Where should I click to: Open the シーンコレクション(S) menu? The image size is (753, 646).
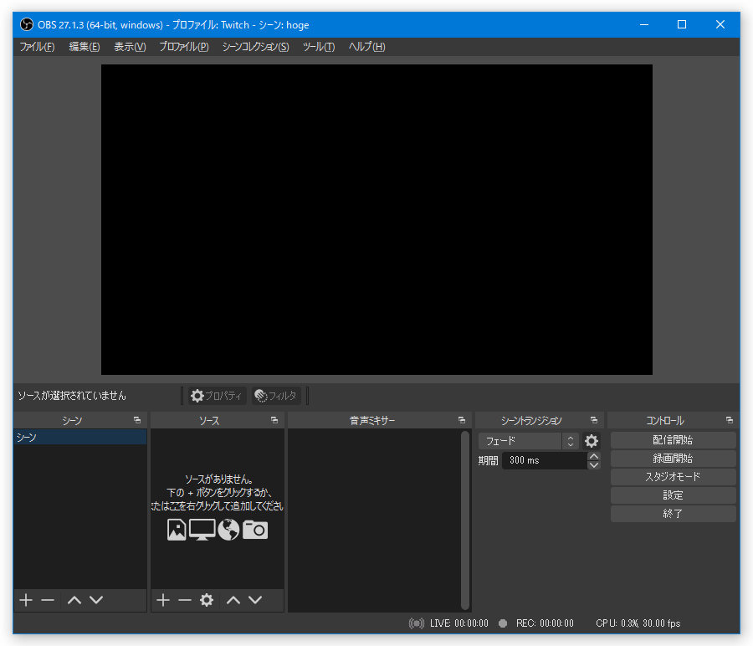(255, 47)
